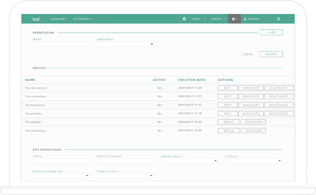Image resolution: width=316 pixels, height=195 pixels.
Task: Open the BLACKCORE menu
Action: coord(59,19)
